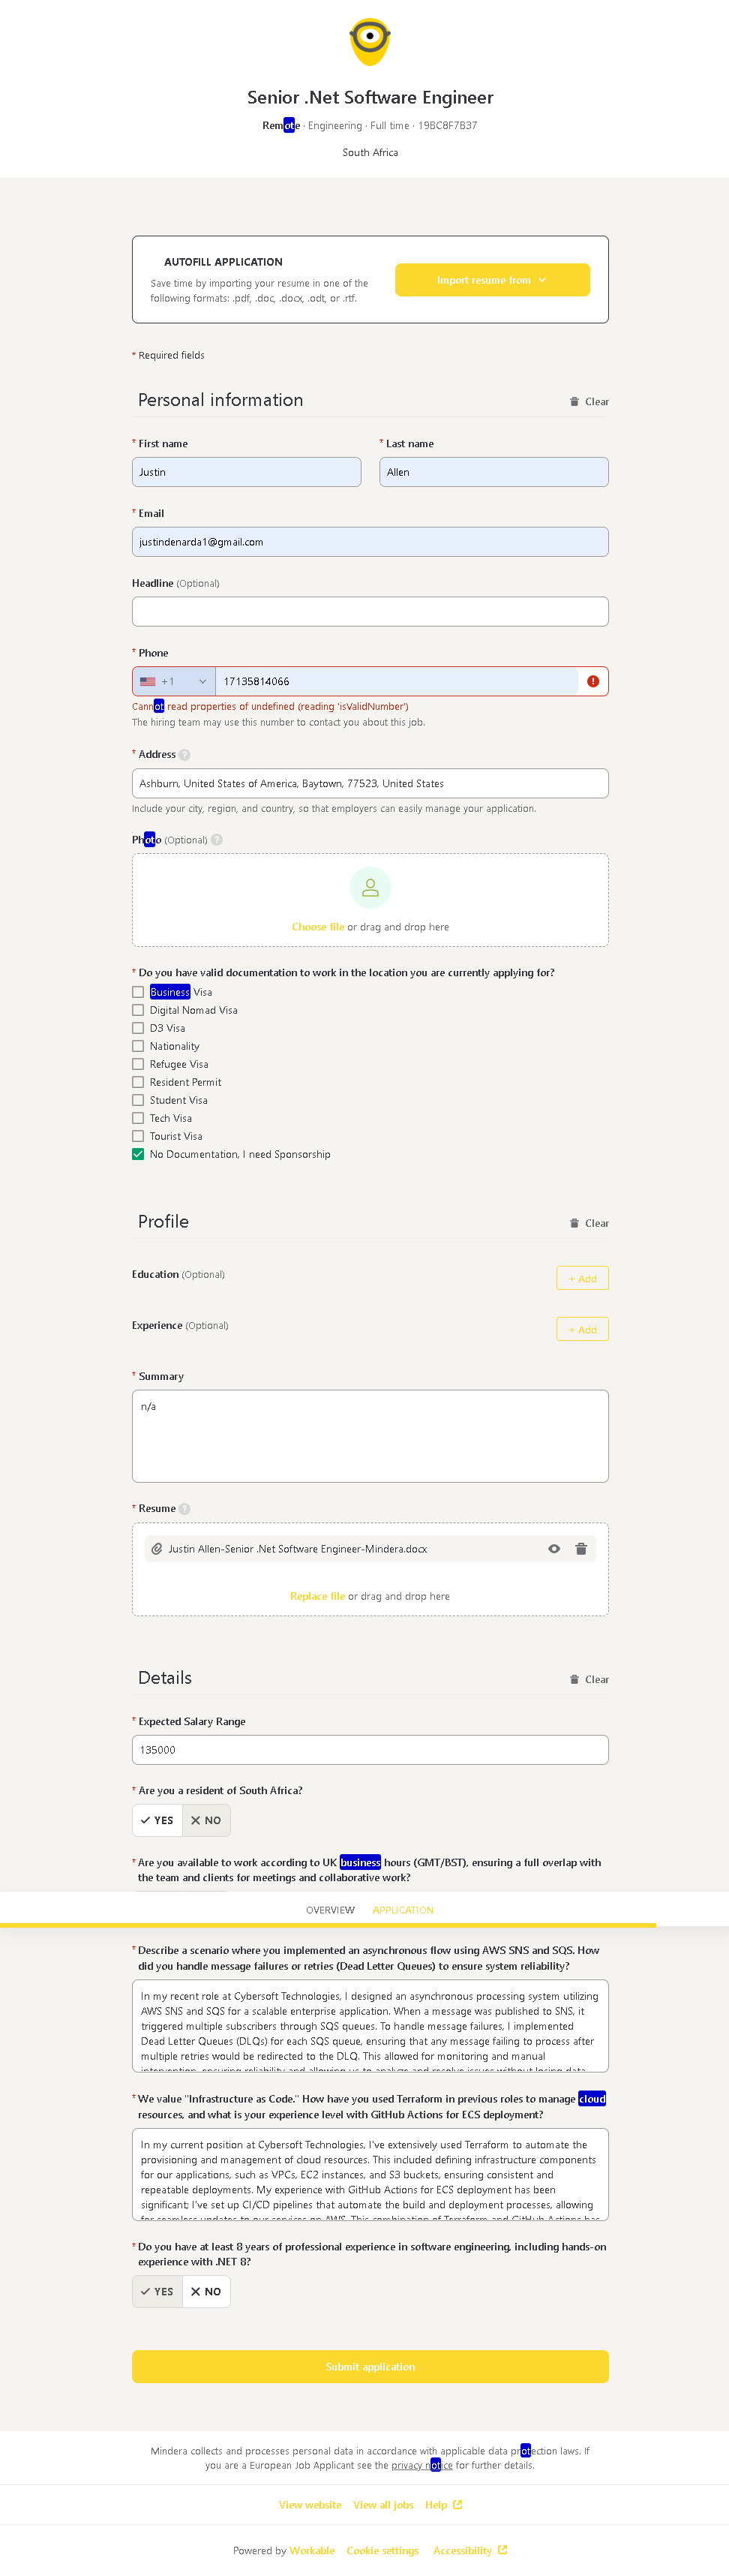Screen dimensions: 729x2576
Task: Select YES for South Africa resident
Action: (x=158, y=1820)
